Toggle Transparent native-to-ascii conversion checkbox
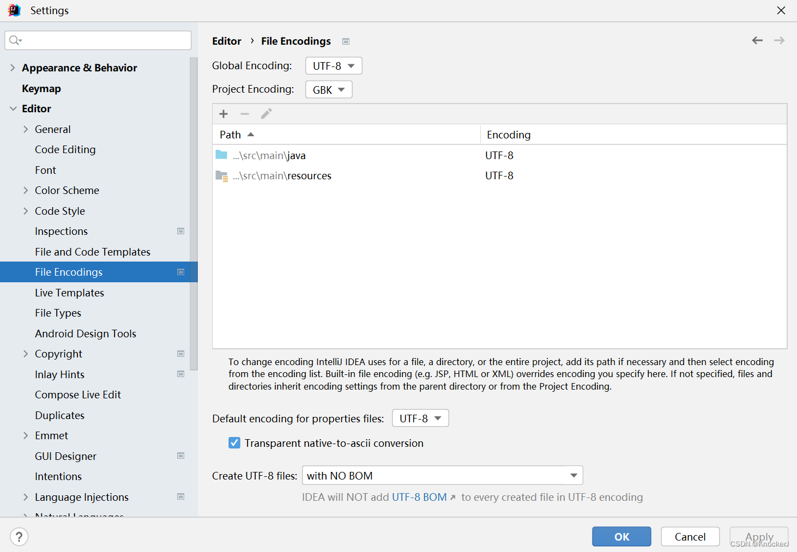 (234, 443)
